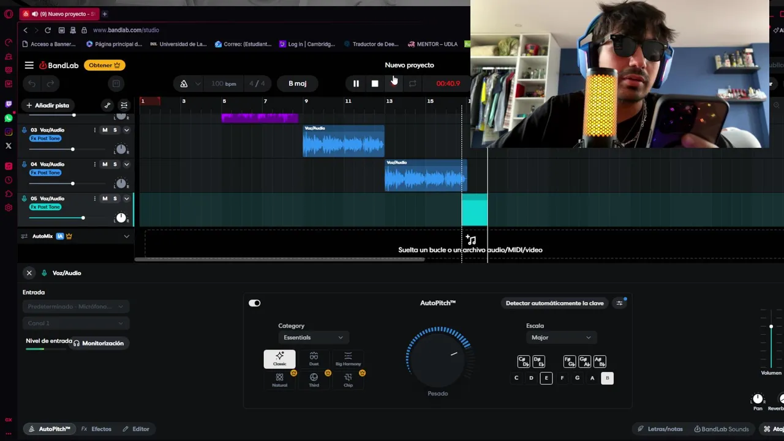Toggle the E note in the scale
Viewport: 784px width, 441px height.
click(546, 378)
